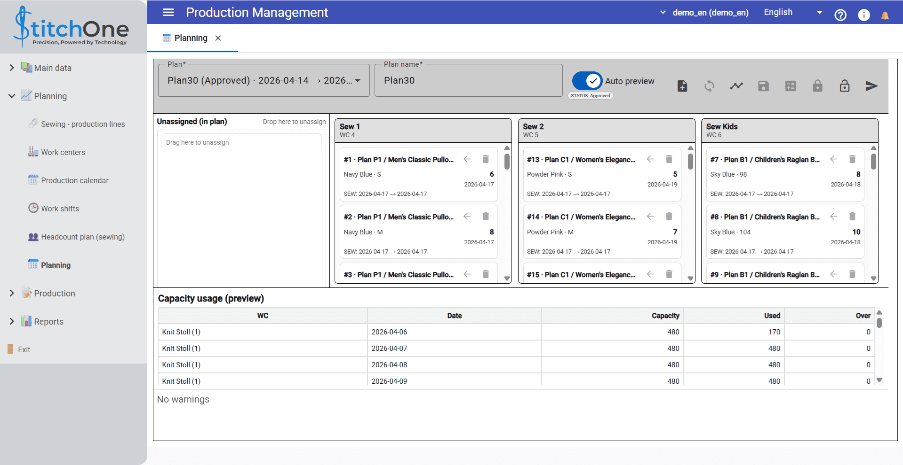This screenshot has width=903, height=465.
Task: Click the WC column header
Action: click(263, 316)
